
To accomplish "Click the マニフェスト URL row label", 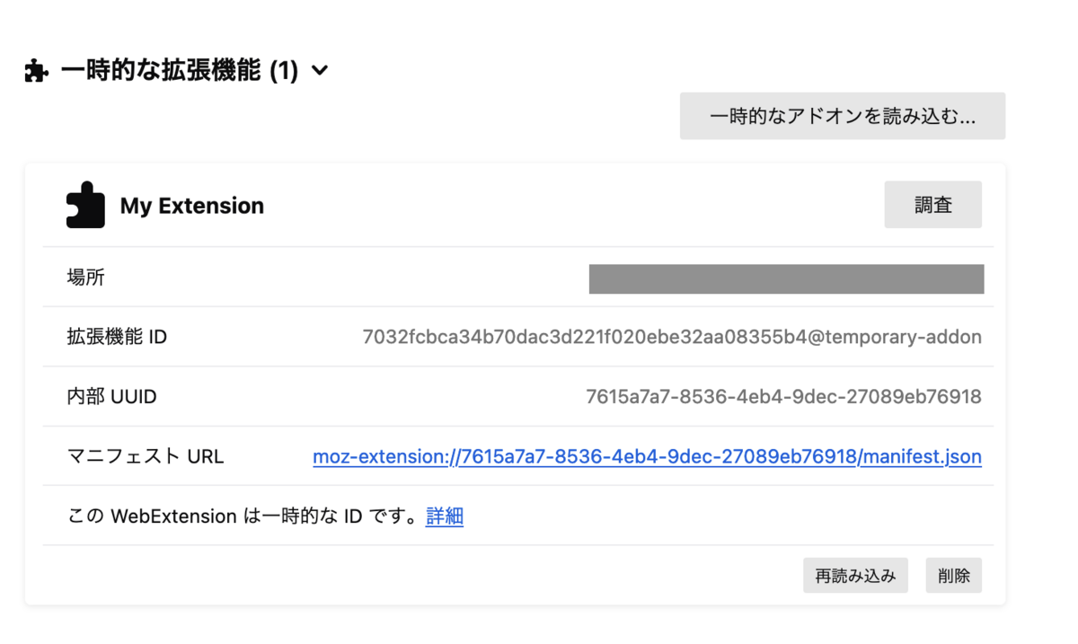I will coord(146,456).
